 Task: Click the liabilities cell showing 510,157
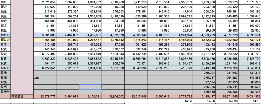coord(45,44)
